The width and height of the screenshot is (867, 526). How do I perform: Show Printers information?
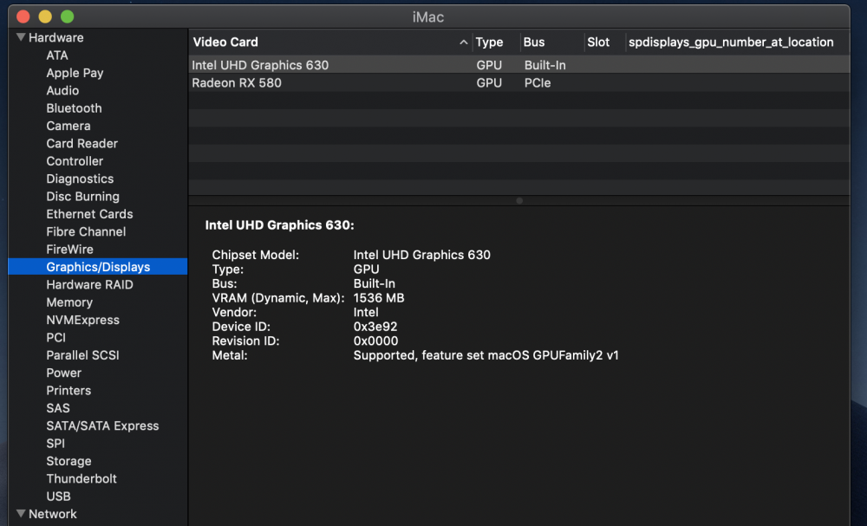[x=68, y=391]
